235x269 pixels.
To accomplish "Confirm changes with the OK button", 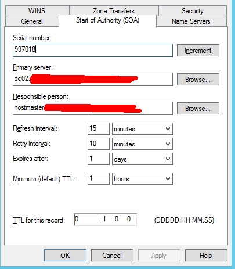I will click(65, 256).
